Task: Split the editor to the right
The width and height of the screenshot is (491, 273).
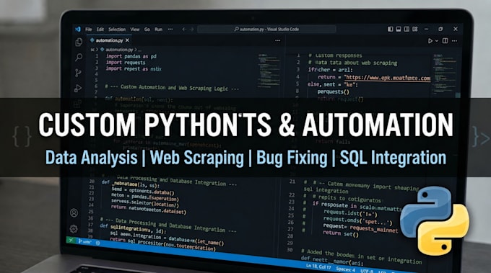Action: click(445, 40)
